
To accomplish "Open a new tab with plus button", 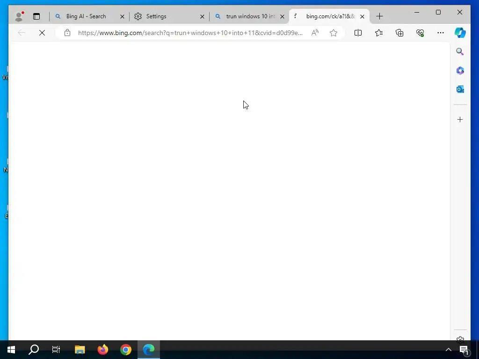I will tap(379, 16).
